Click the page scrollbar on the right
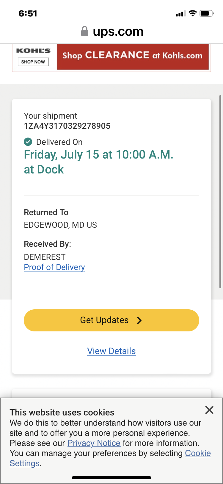Viewport: 223px width, 484px height. [x=220, y=191]
